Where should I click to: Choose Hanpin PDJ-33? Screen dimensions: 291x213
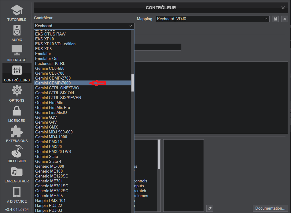pos(83,210)
